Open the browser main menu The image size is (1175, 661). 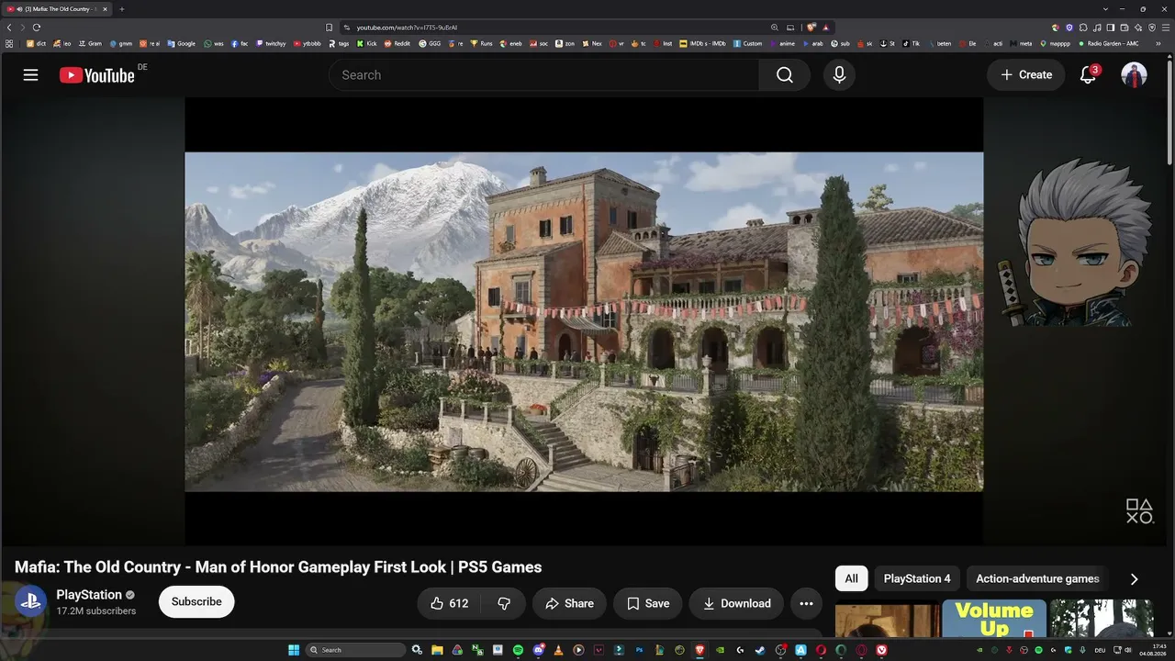[1165, 28]
